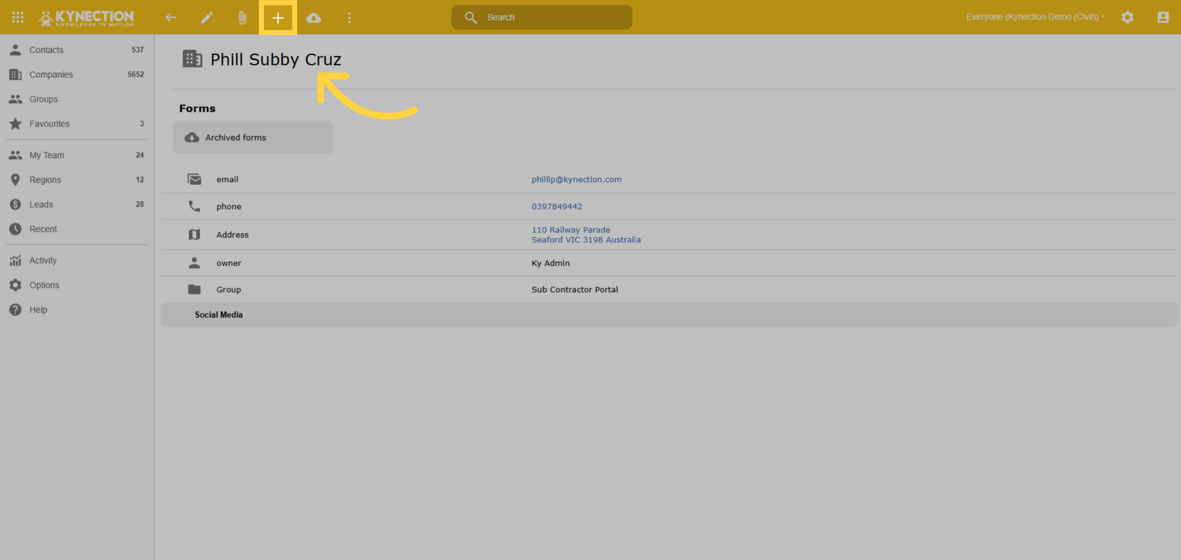Click the paperclip attachment icon
Image resolution: width=1181 pixels, height=560 pixels.
point(242,18)
